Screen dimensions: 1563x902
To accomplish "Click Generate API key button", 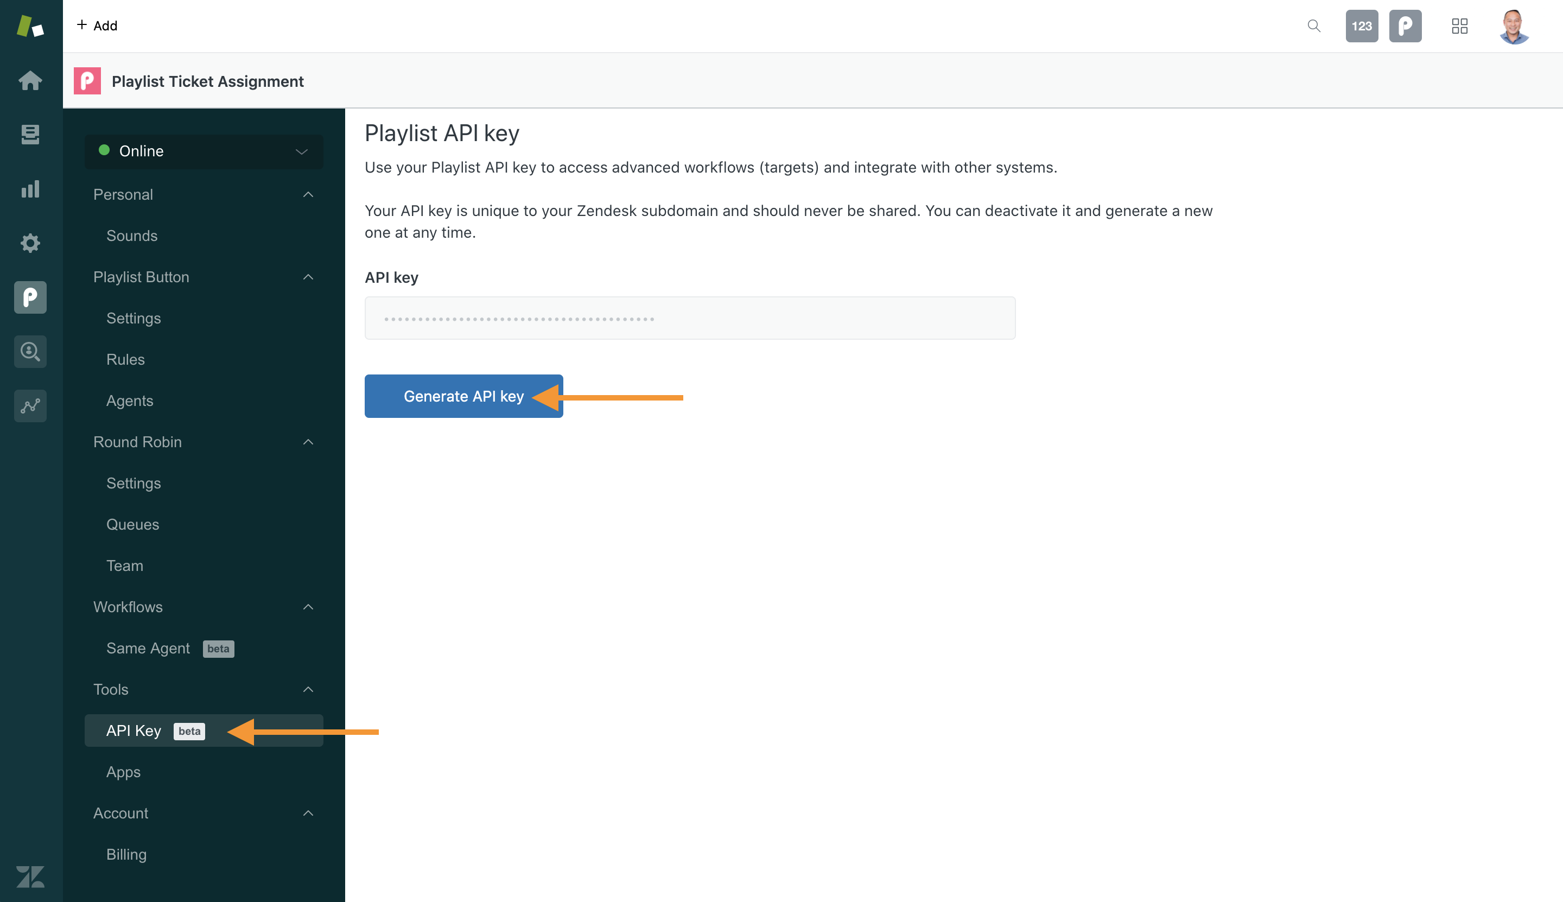I will (x=464, y=396).
